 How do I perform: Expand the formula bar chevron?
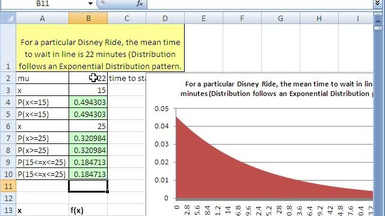point(378,3)
